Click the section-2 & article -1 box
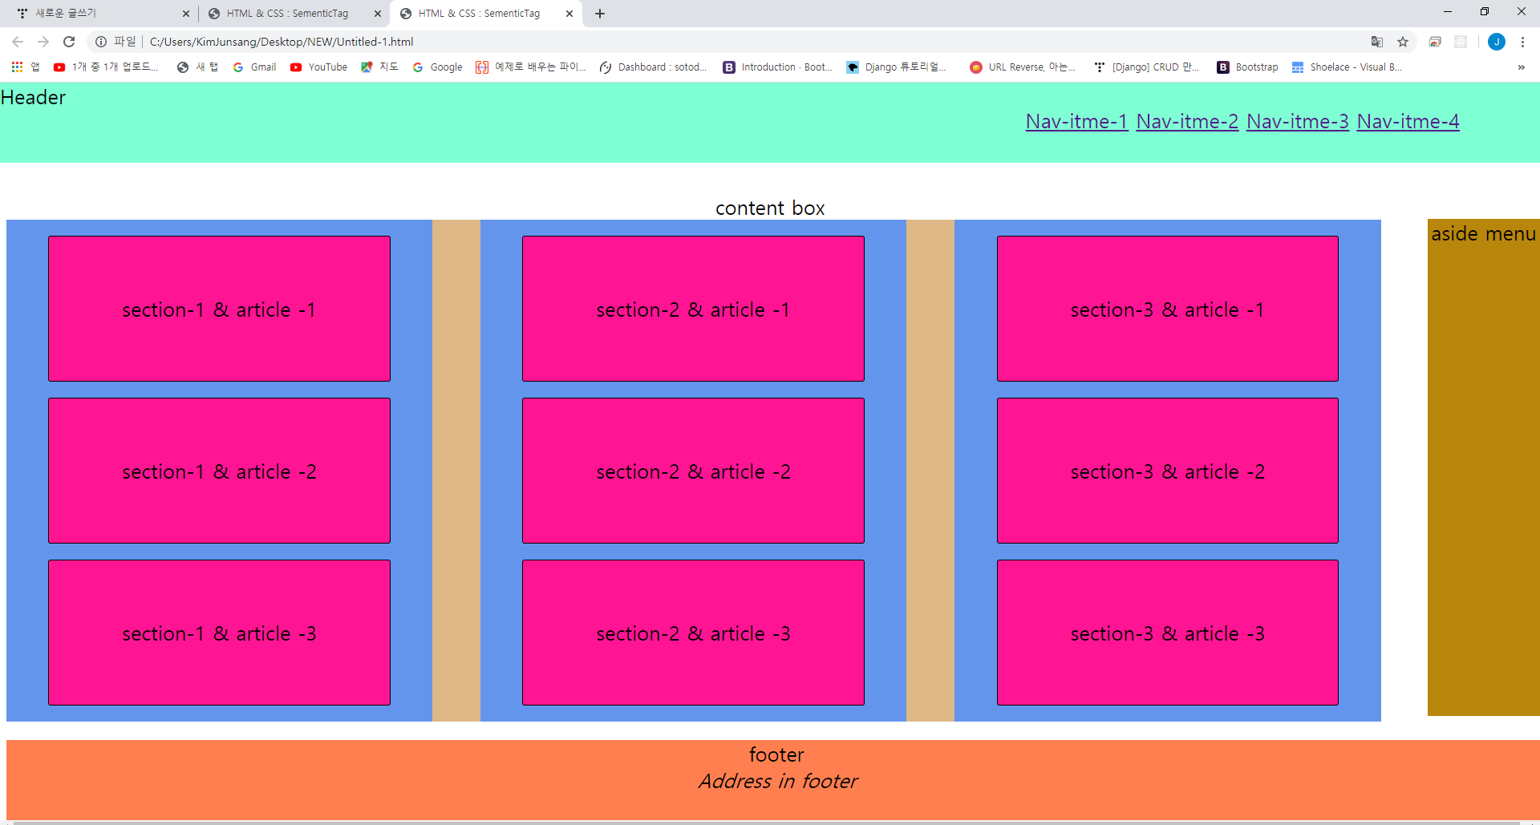 click(x=693, y=309)
